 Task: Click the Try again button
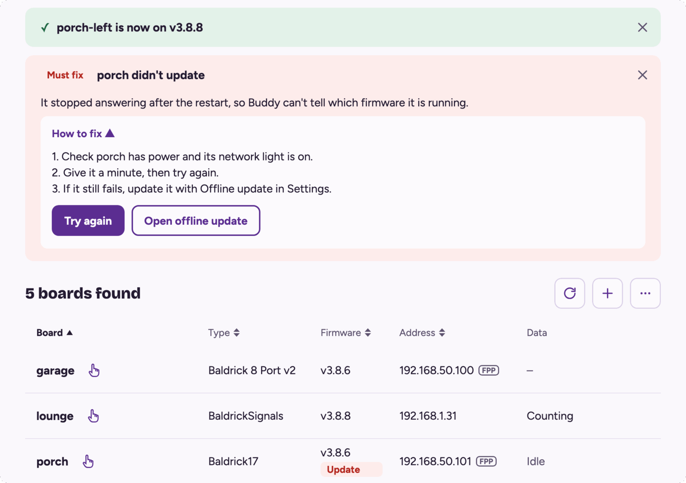[88, 221]
